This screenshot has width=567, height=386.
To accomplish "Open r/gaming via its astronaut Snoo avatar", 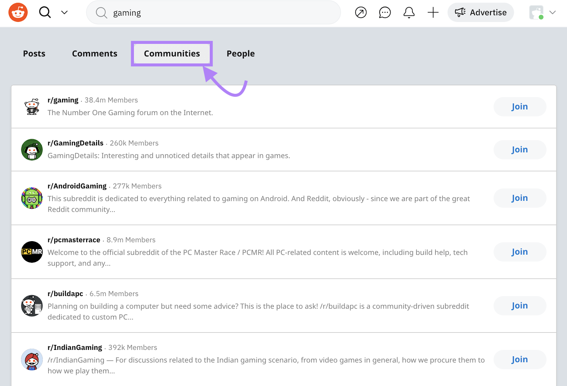I will (32, 107).
